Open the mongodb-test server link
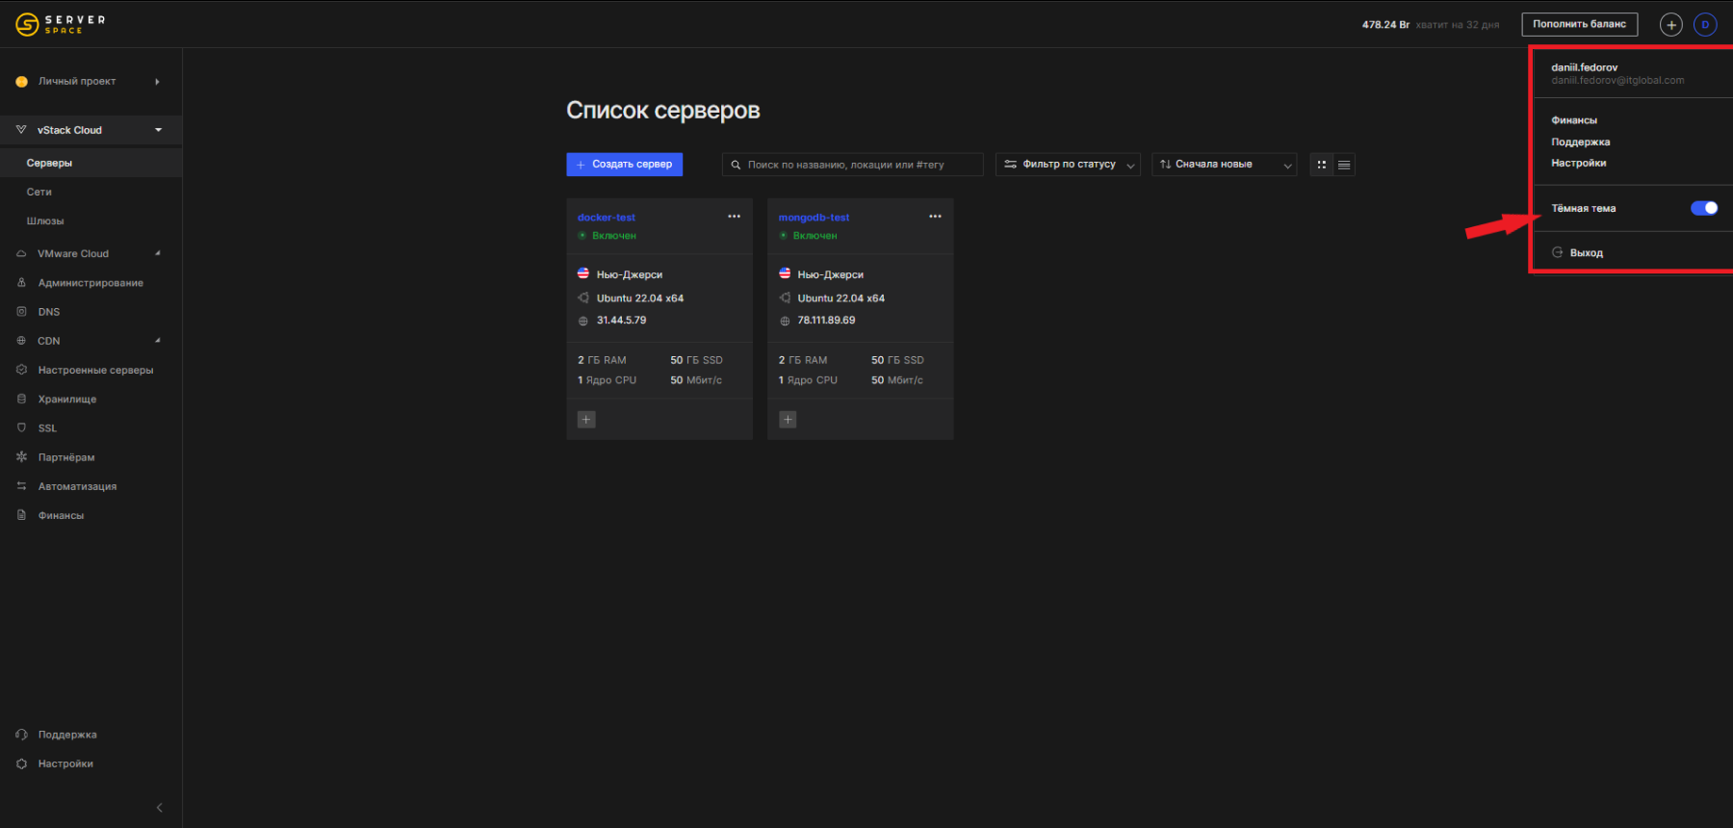This screenshot has height=828, width=1733. [815, 218]
